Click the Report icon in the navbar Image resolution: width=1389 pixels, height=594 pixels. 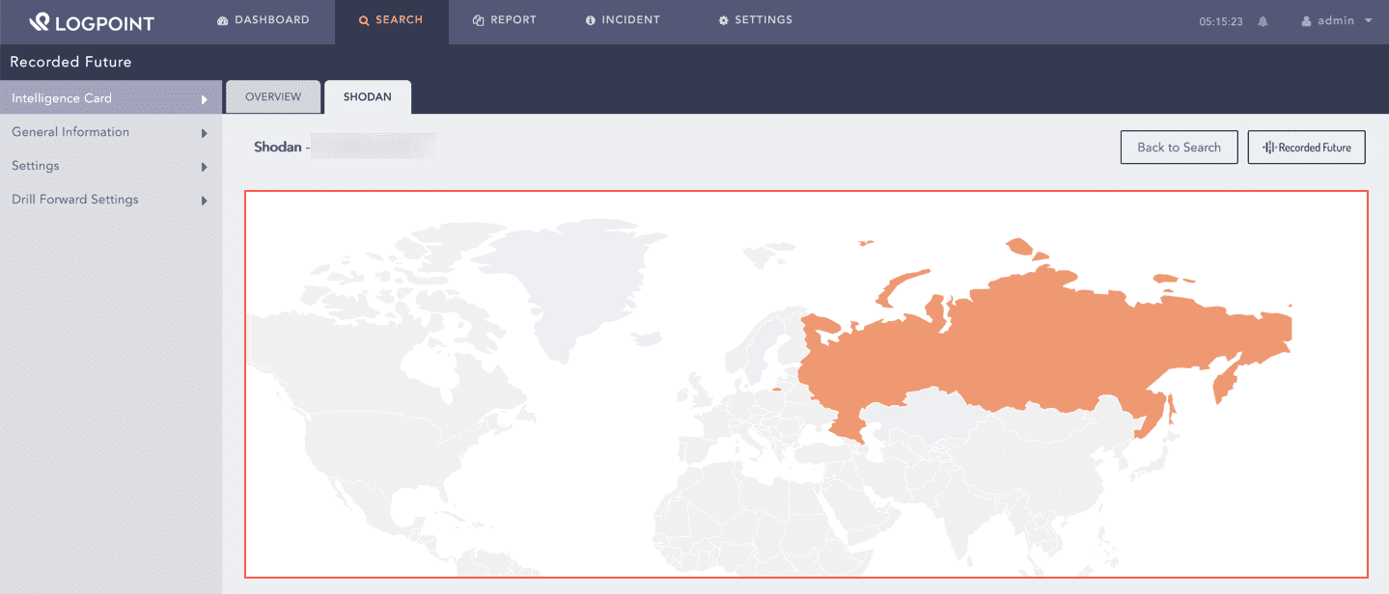(x=478, y=19)
